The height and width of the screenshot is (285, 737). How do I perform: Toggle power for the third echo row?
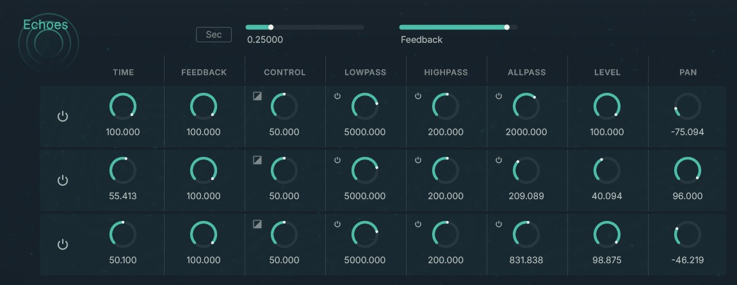pos(63,245)
